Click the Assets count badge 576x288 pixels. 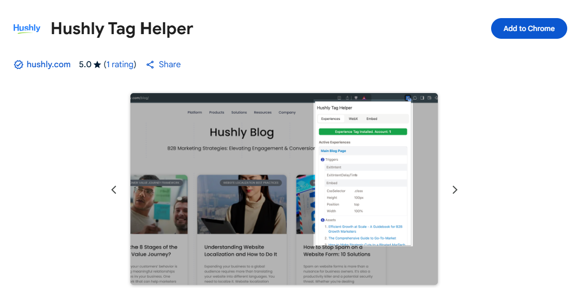(322, 220)
